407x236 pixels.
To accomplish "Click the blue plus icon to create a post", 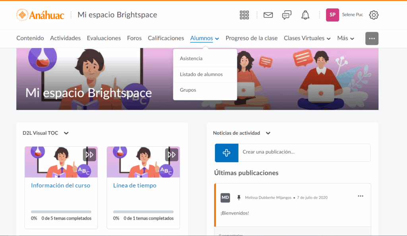I will (x=227, y=153).
